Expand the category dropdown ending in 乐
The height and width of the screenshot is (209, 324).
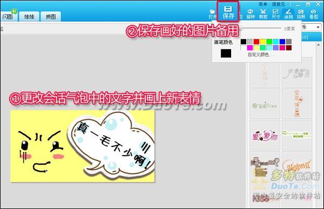pyautogui.click(x=311, y=27)
